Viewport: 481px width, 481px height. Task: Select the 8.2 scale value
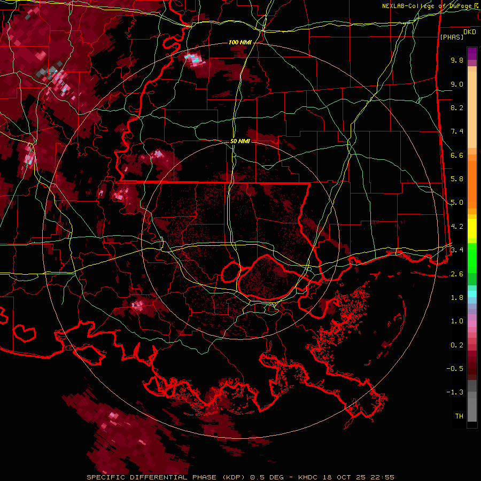(x=457, y=107)
